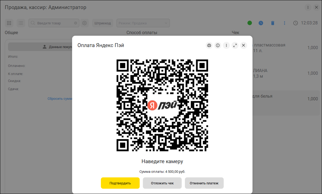Image resolution: width=322 pixels, height=194 pixels.
Task: Print the Yandex Pay QR code
Action: [209, 45]
